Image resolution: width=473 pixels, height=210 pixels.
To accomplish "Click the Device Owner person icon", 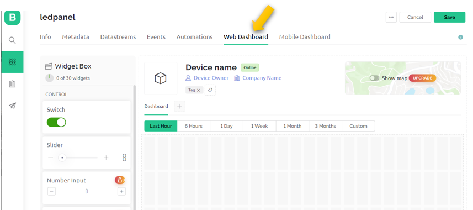I will (x=188, y=78).
